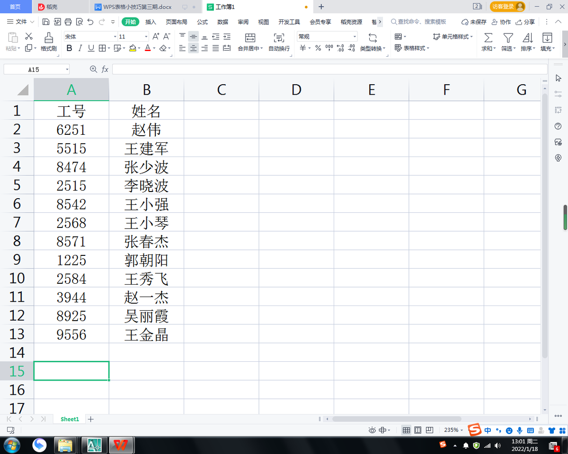The height and width of the screenshot is (454, 568).
Task: Open the Data (数据) ribbon tab
Action: click(222, 22)
